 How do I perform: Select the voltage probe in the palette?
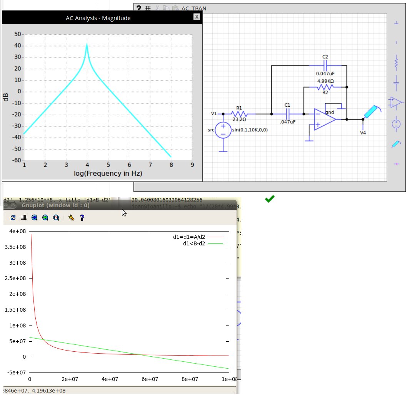click(x=396, y=144)
